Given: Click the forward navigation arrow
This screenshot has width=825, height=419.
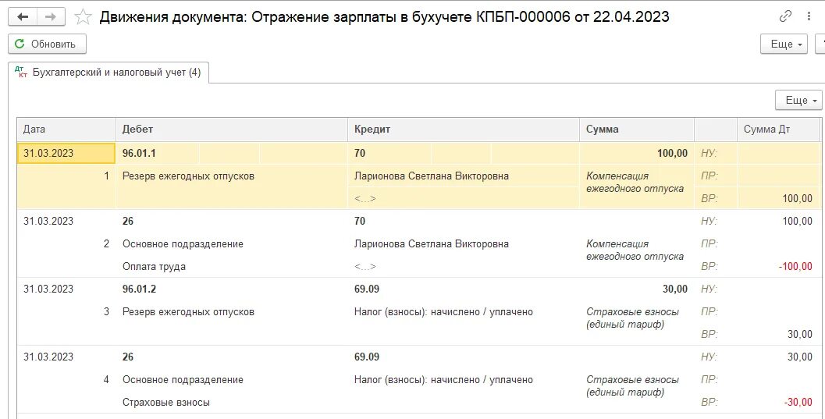Looking at the screenshot, I should [51, 16].
